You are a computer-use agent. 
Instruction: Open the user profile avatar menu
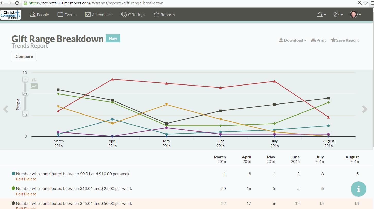click(355, 15)
